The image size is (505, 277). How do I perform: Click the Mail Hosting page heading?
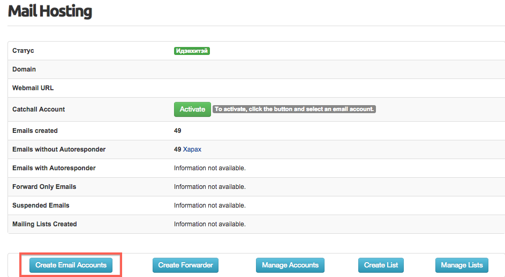(50, 11)
